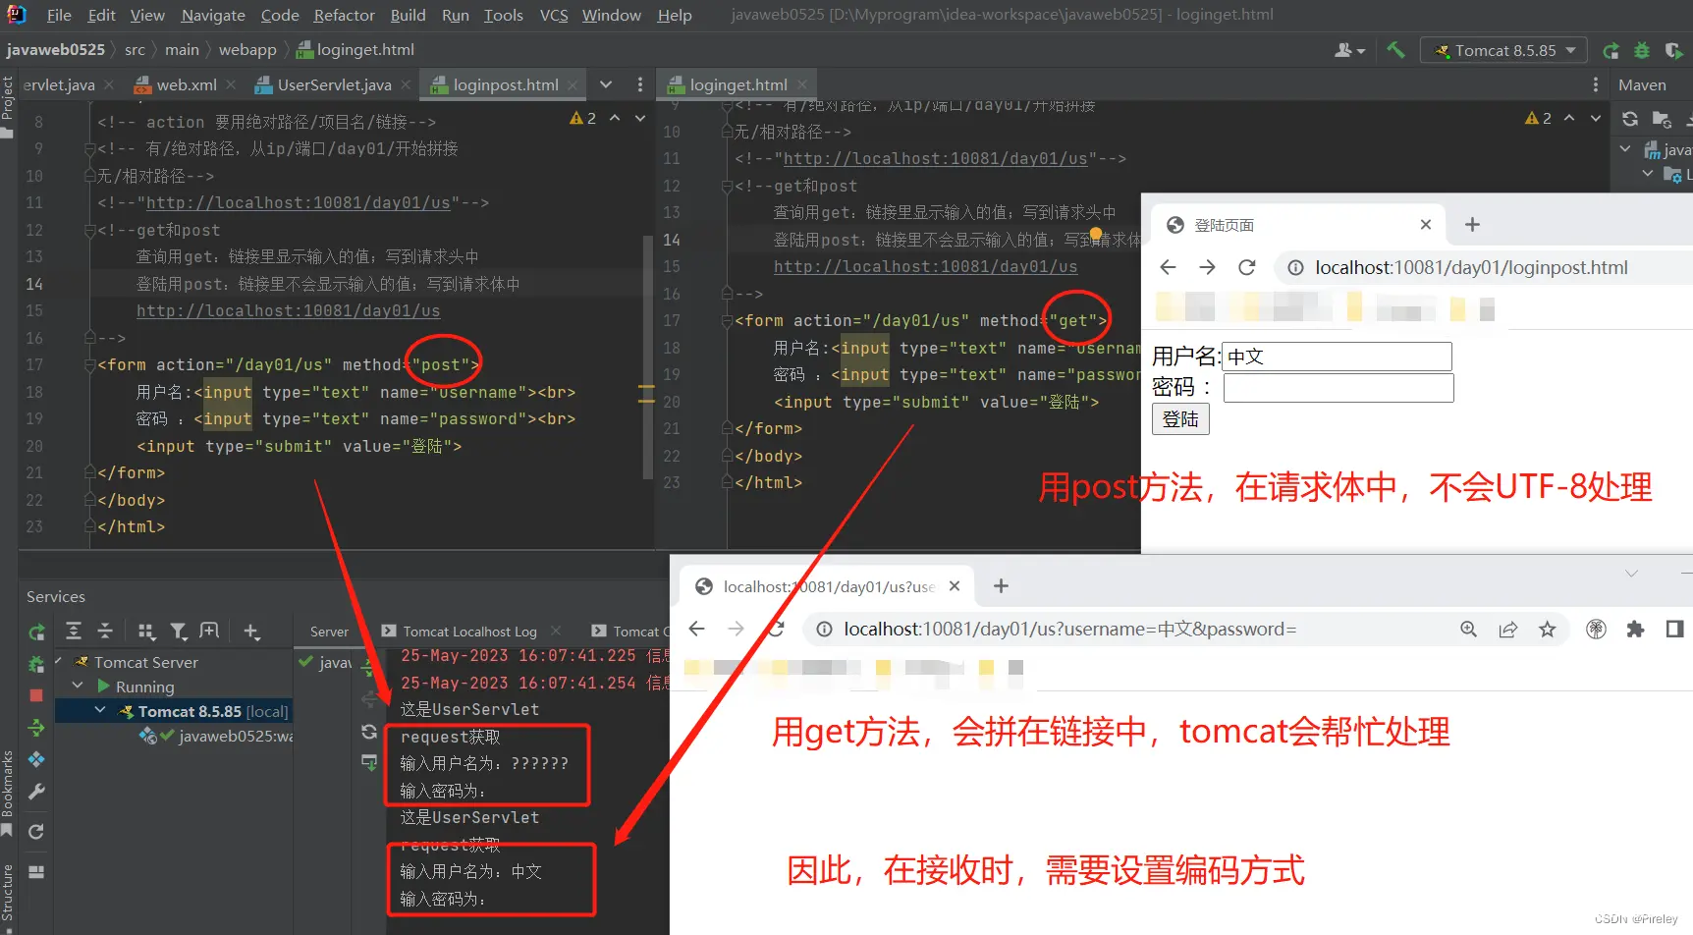
Task: Stop the Tomcat server with red square
Action: (x=36, y=695)
